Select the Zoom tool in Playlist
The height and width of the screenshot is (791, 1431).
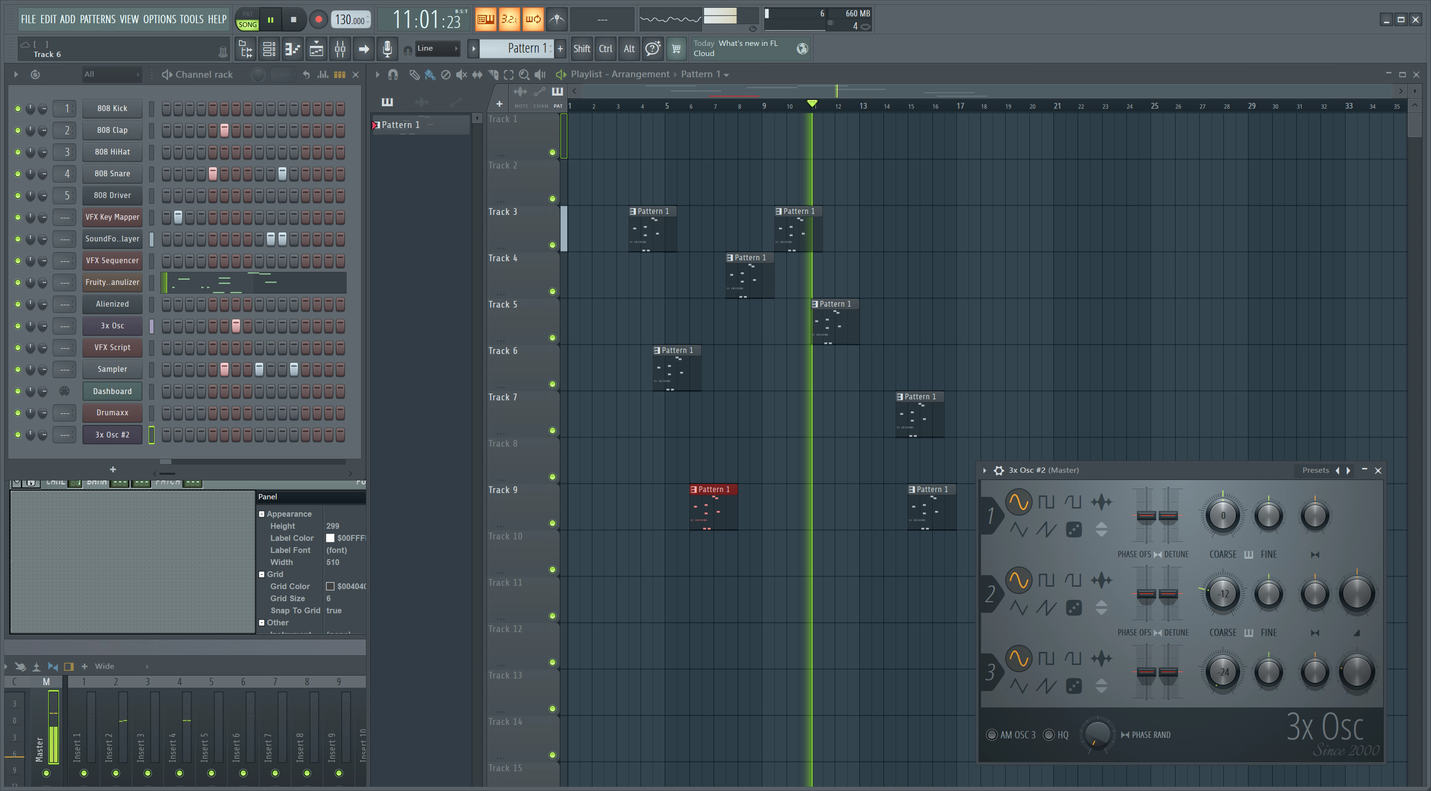coord(524,74)
